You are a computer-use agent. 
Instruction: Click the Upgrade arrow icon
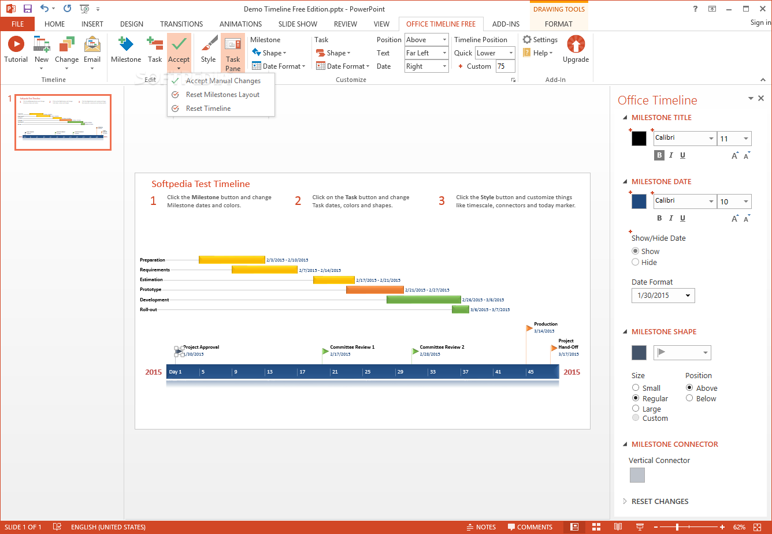576,44
